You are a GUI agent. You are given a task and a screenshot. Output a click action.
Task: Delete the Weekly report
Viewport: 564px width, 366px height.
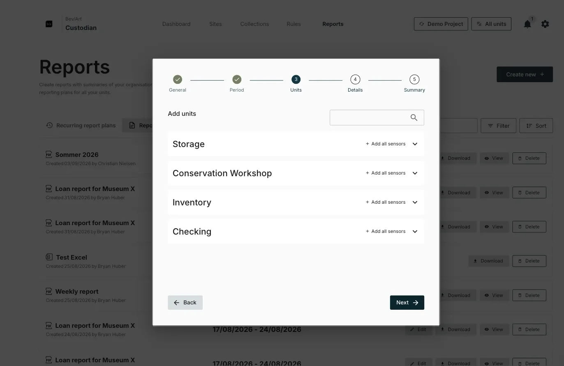529,295
